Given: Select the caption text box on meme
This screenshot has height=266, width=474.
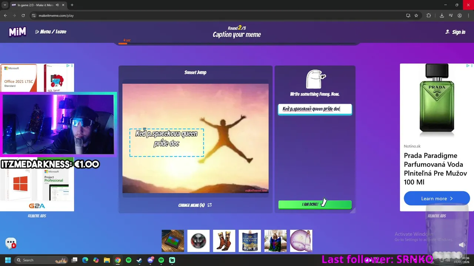Looking at the screenshot, I should [167, 143].
